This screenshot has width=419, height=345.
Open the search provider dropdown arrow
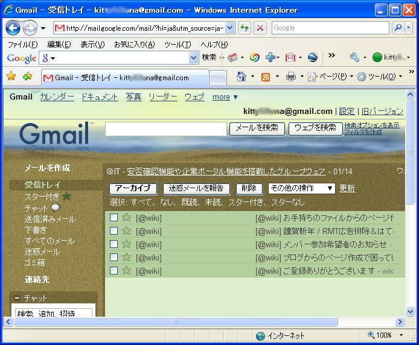tap(409, 28)
